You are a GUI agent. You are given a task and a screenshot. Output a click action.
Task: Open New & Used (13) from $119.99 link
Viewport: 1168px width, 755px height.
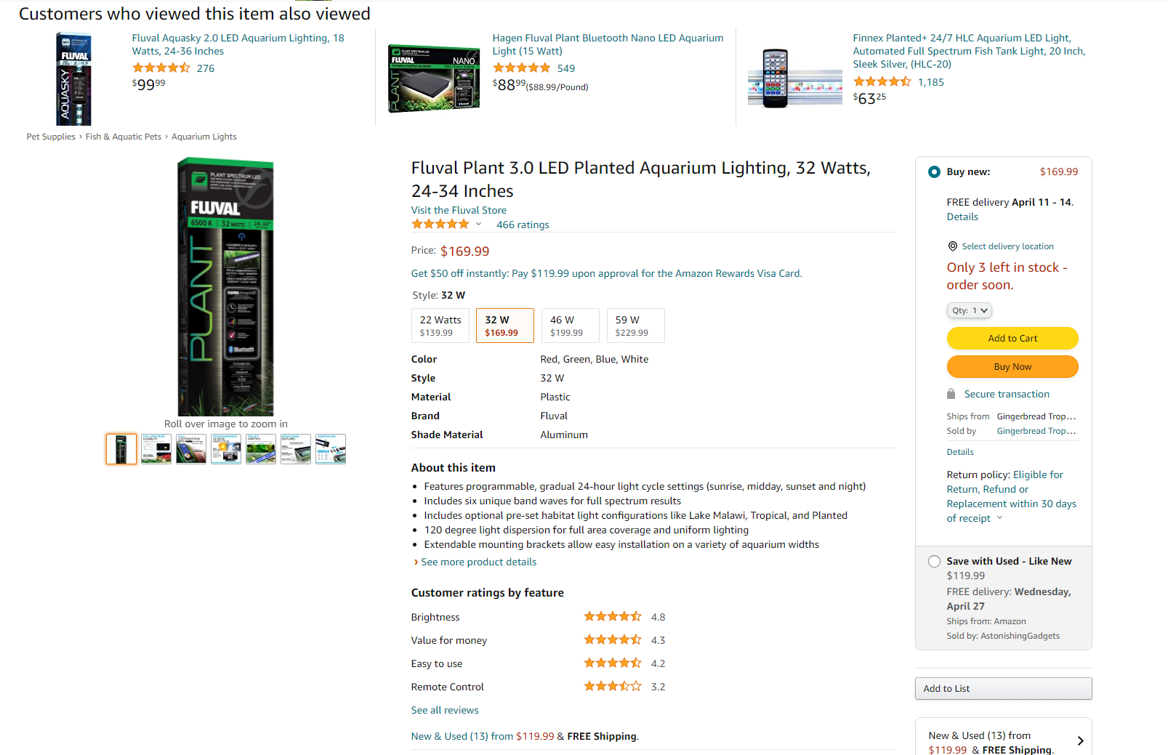coord(483,737)
